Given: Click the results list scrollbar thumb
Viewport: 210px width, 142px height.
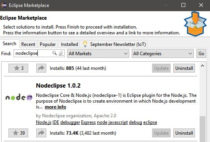Looking at the screenshot, I should (x=202, y=129).
